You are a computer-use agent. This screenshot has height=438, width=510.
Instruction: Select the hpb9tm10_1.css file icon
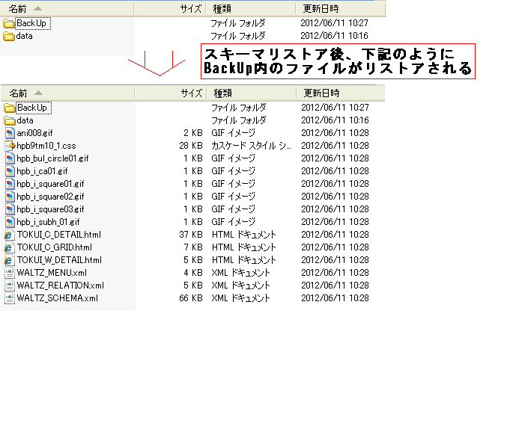(10, 146)
